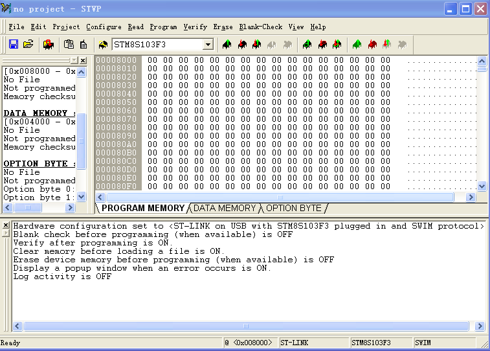Screen dimensions: 490x351
Task: Switch to the DATA MEMORY tab
Action: pos(225,208)
